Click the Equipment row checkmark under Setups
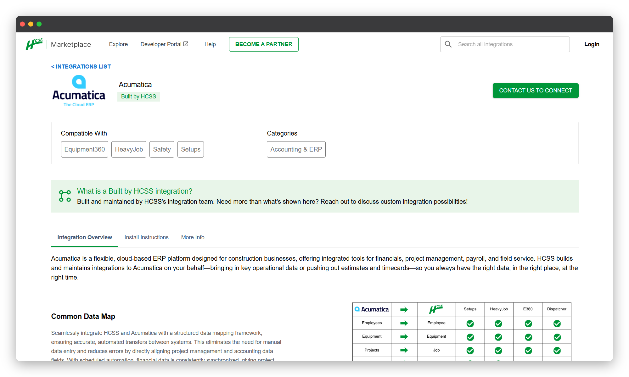 [x=470, y=337]
